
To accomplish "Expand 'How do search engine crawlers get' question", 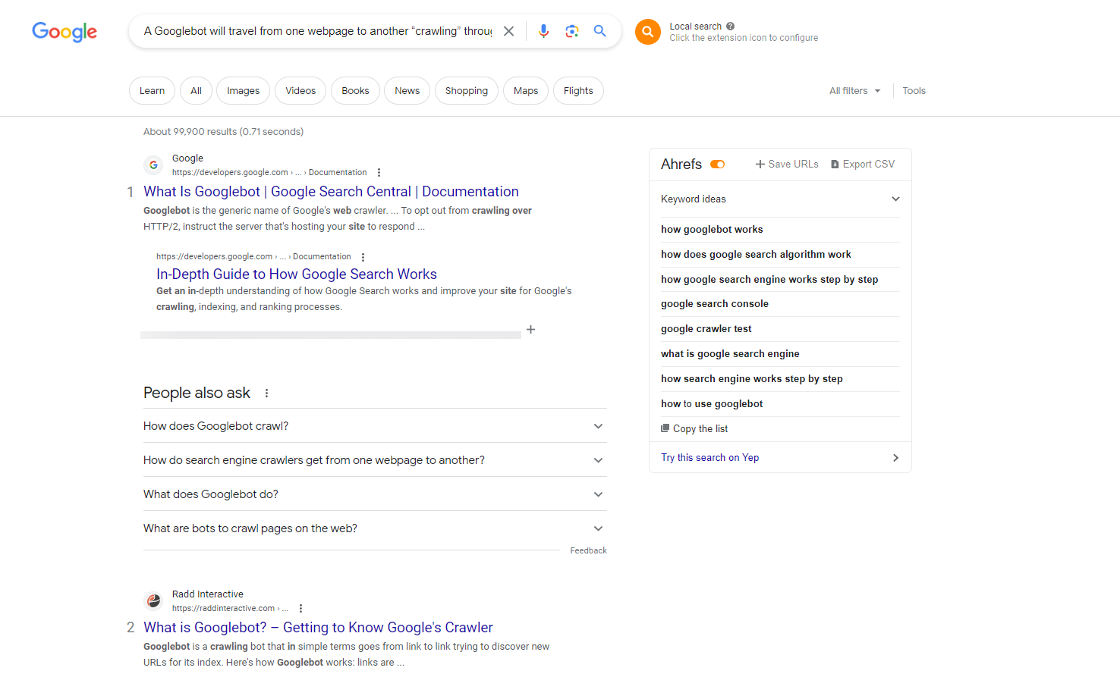I will click(375, 460).
